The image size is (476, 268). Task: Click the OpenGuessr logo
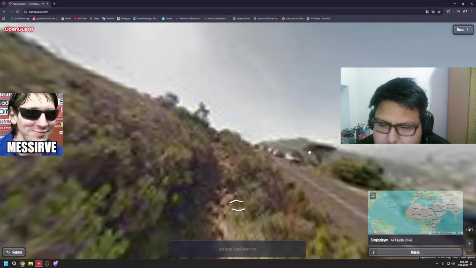19,29
